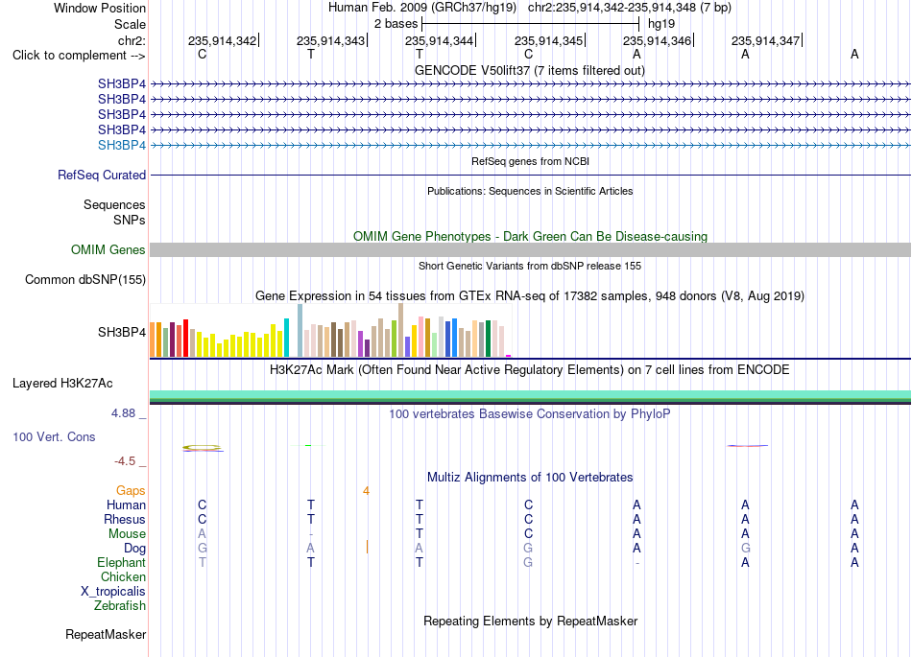
Task: Open 'Repeating Elements by RepeatMasker' title
Action: (530, 622)
